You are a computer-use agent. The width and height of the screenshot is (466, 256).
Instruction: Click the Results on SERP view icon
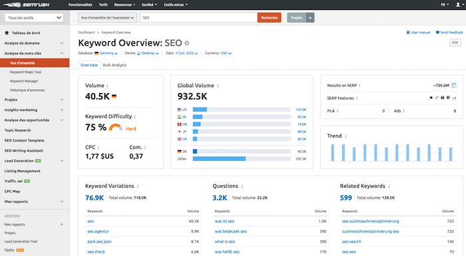click(454, 86)
